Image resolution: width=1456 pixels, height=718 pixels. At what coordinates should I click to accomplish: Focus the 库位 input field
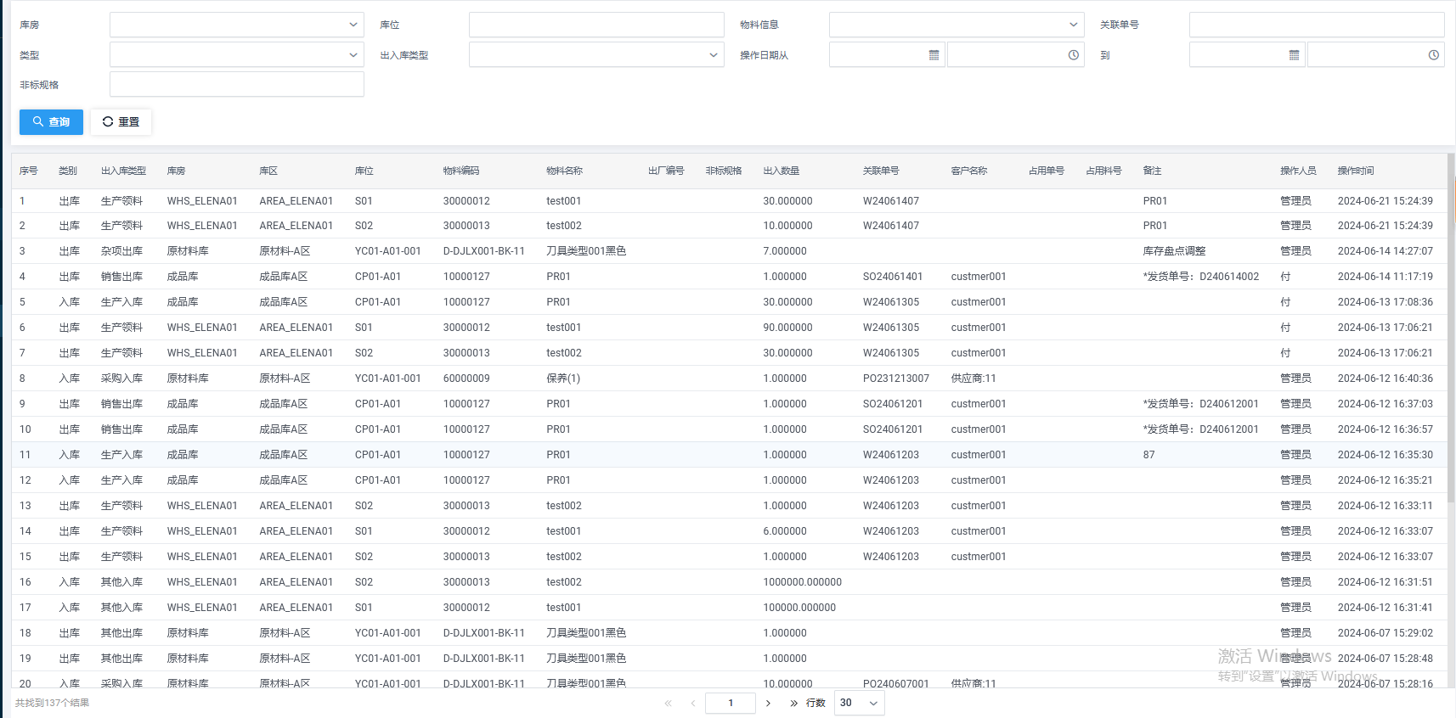click(596, 25)
